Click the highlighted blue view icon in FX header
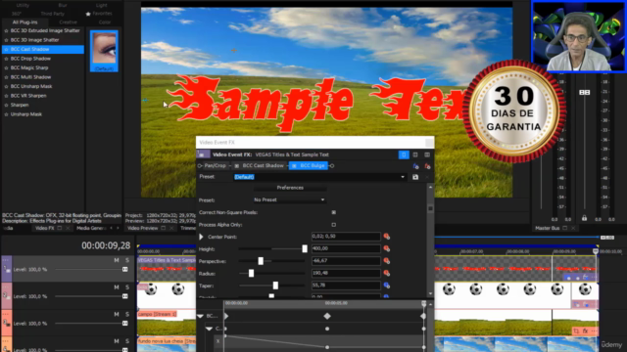The width and height of the screenshot is (627, 352). [404, 154]
